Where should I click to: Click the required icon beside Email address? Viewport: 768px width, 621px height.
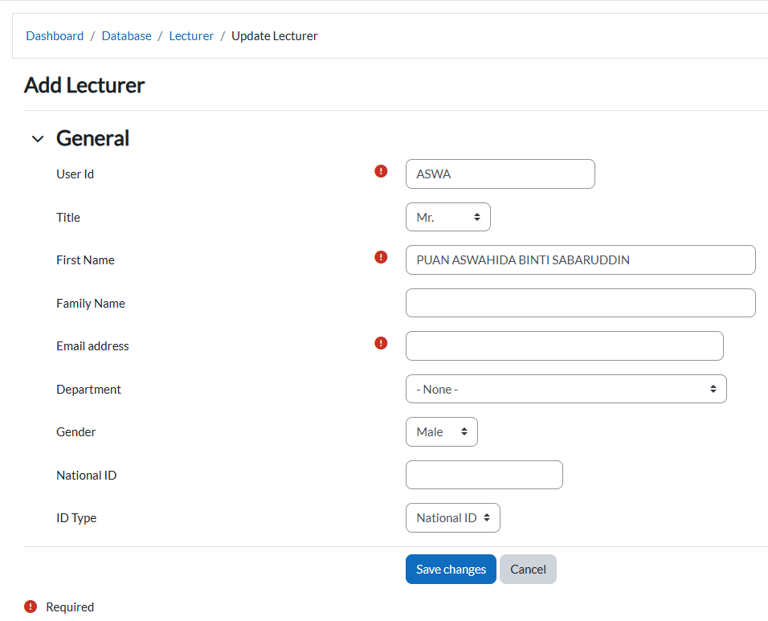[381, 343]
